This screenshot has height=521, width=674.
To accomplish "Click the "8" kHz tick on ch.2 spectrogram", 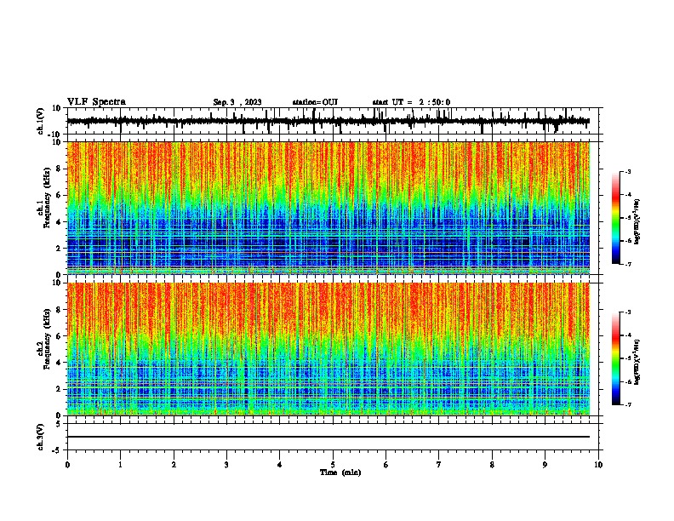I will click(x=59, y=310).
